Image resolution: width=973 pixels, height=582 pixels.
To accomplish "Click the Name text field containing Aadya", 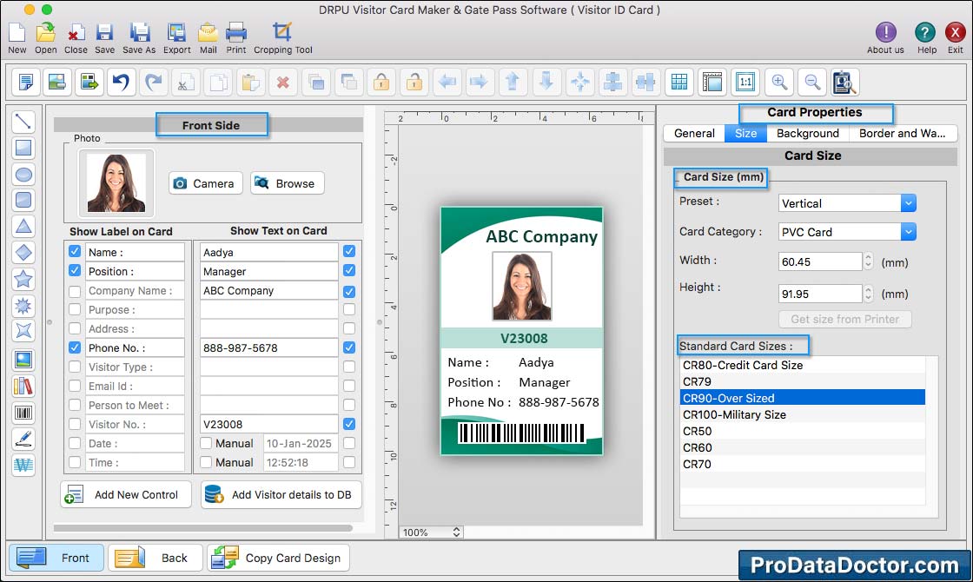I will tap(268, 252).
